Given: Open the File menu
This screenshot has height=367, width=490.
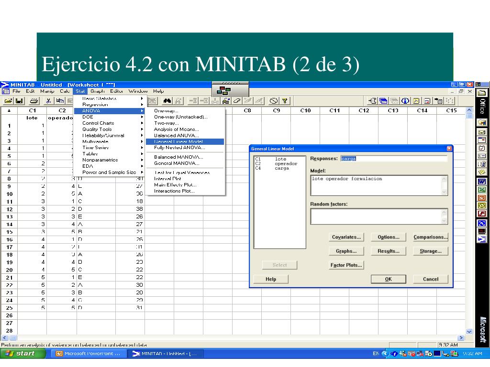Looking at the screenshot, I should point(16,91).
